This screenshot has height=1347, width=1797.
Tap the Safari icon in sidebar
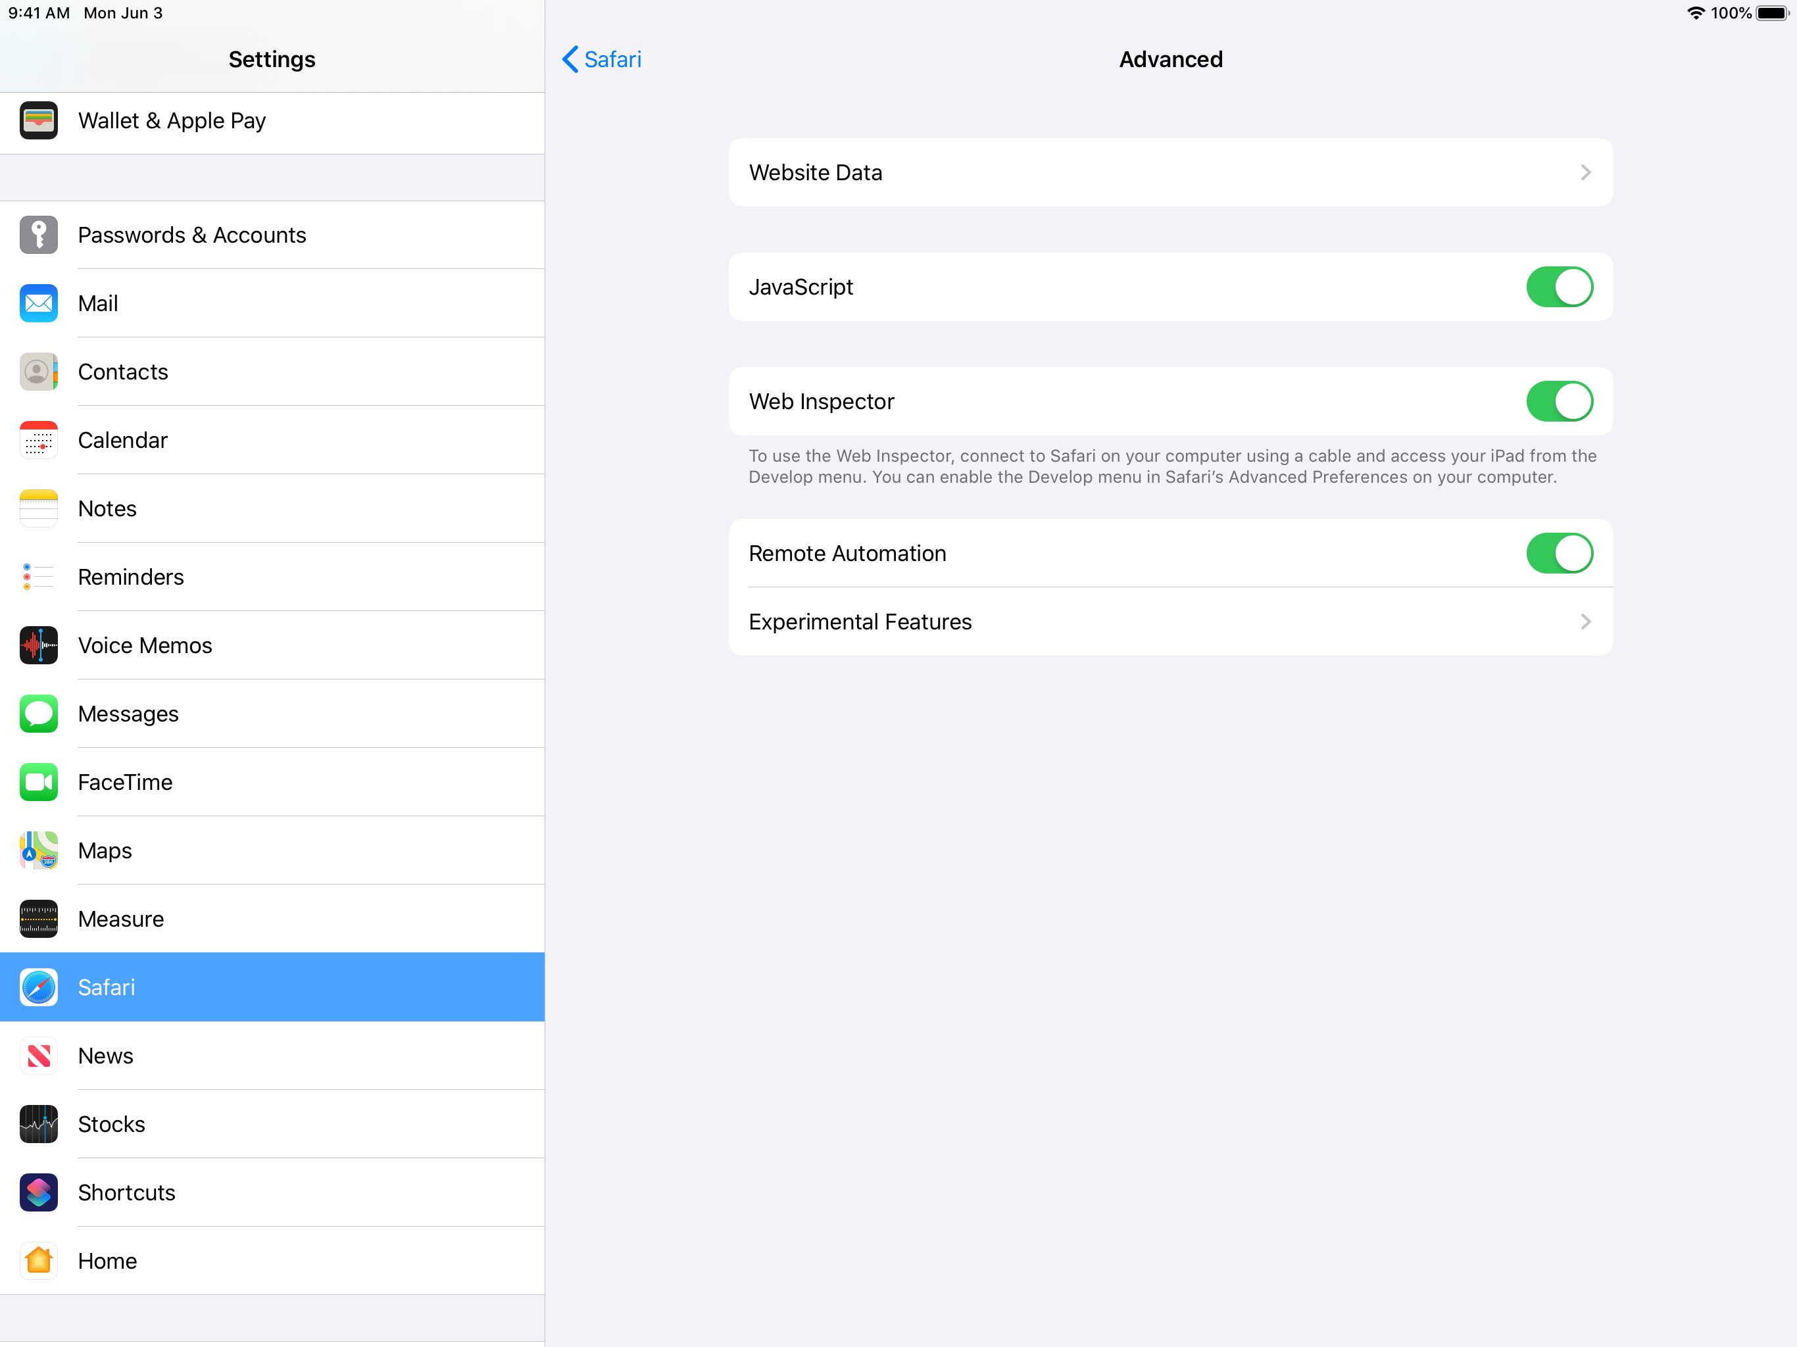coord(37,986)
